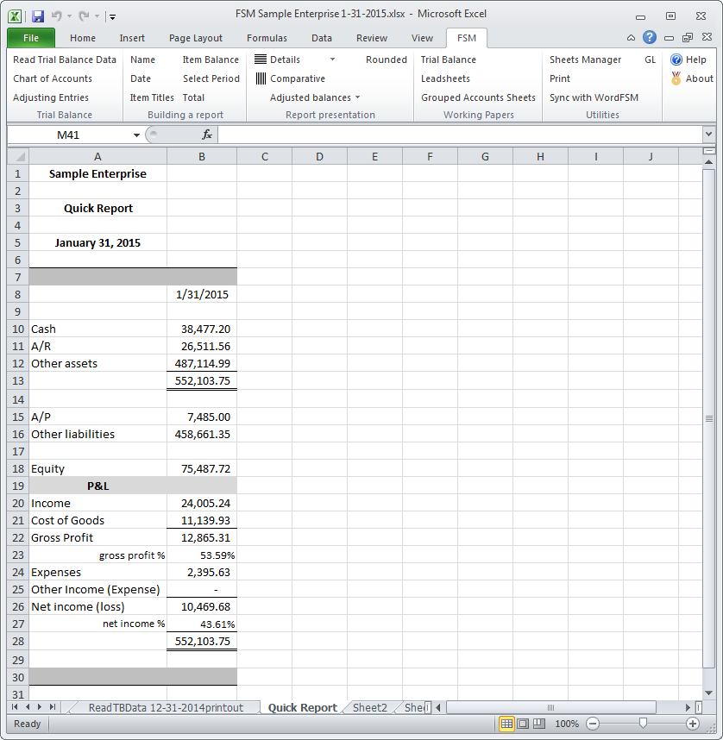
Task: Click the Save icon in quick access toolbar
Action: [x=37, y=15]
